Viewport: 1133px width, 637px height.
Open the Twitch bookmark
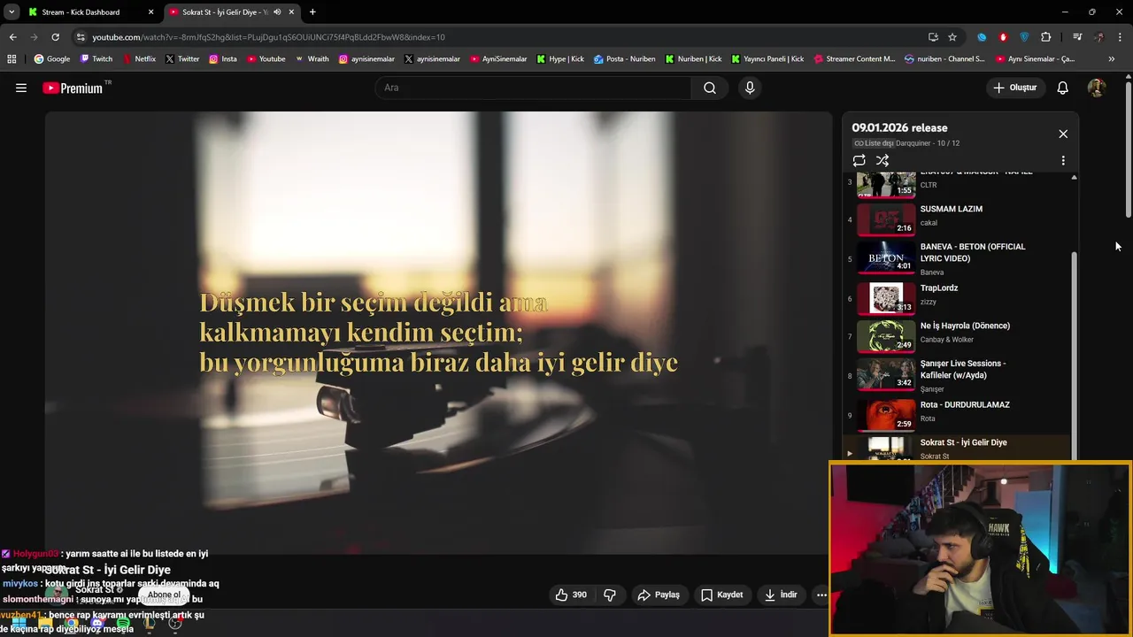tap(96, 59)
